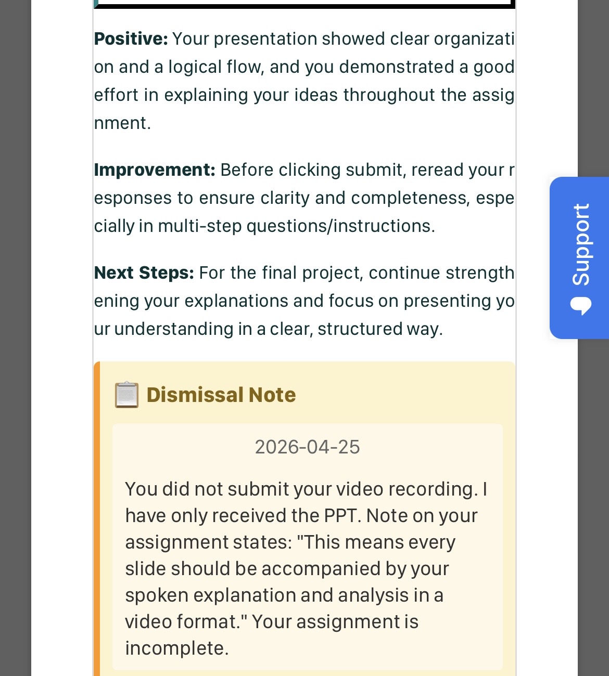Click the Support side tab label
This screenshot has width=609, height=676.
click(581, 244)
